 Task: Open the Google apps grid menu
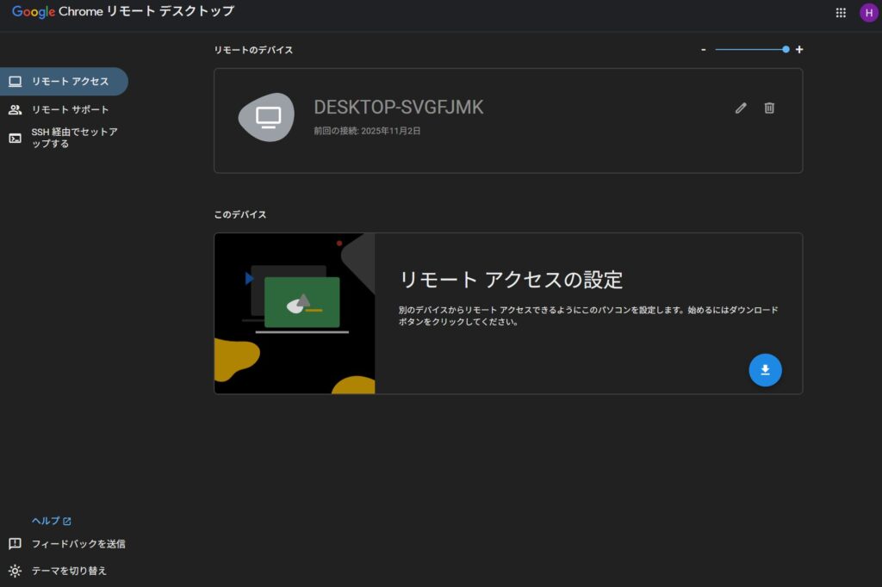point(841,13)
